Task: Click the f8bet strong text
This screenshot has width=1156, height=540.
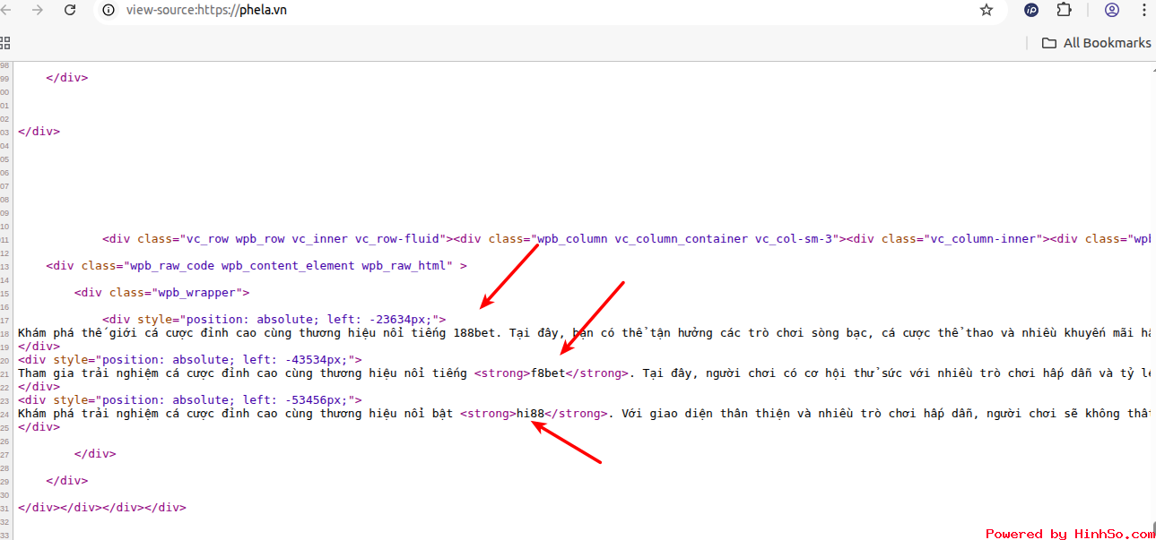Action: [x=548, y=373]
